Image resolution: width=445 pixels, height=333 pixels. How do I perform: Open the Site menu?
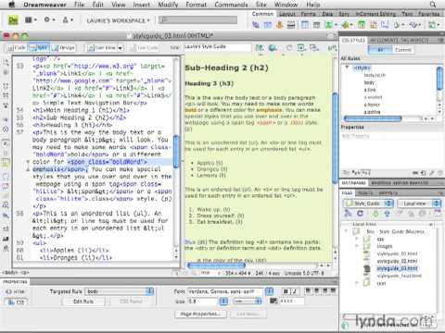261,5
